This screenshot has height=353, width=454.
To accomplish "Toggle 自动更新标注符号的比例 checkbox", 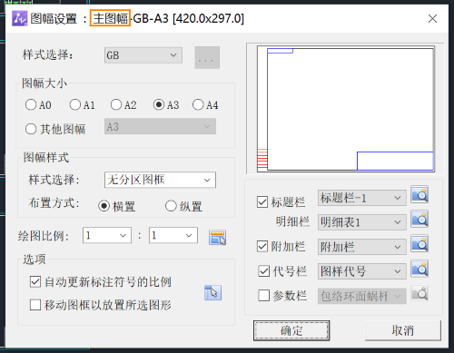I will point(35,281).
